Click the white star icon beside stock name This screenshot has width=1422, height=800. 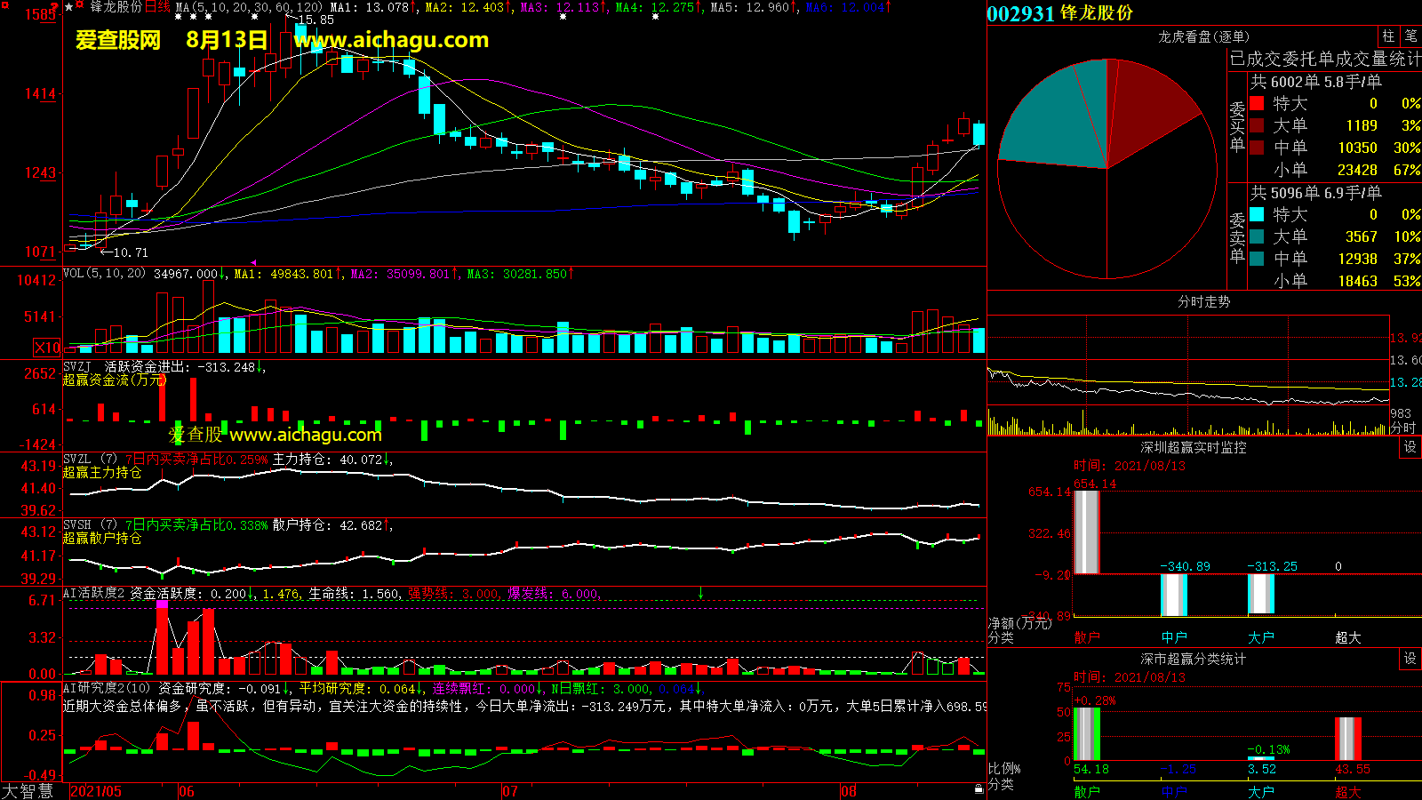click(69, 7)
